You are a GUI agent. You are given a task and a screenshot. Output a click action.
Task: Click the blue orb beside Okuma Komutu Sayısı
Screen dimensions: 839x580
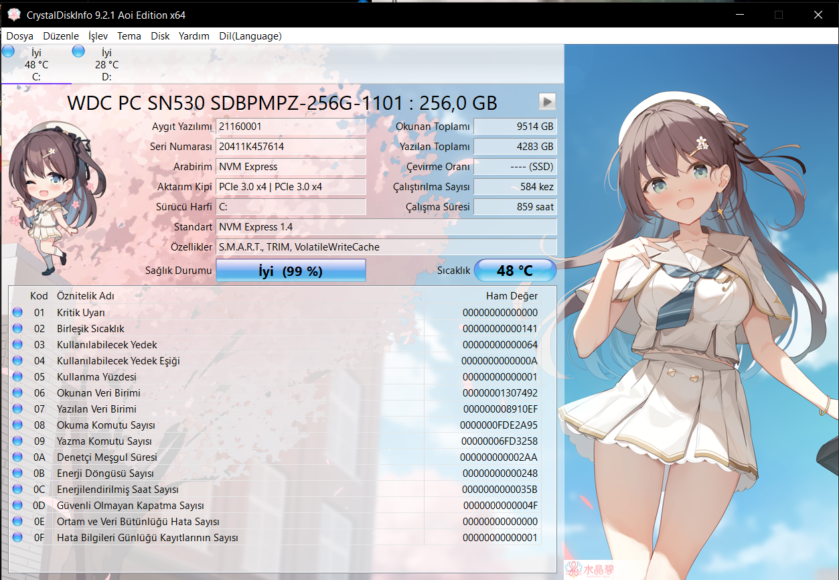pyautogui.click(x=17, y=425)
